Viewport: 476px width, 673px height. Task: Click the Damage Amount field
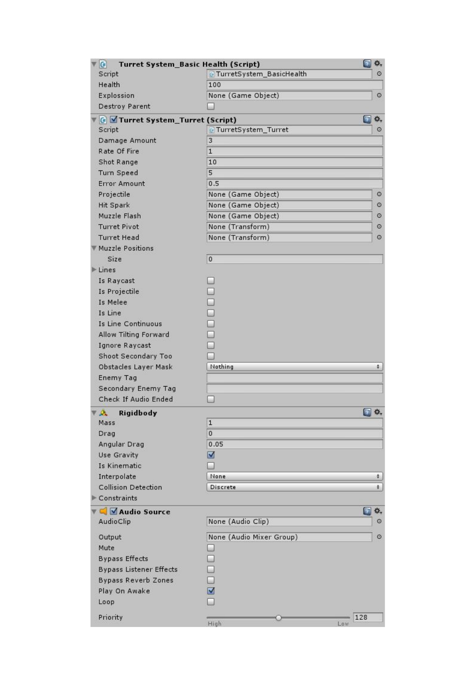pos(294,140)
